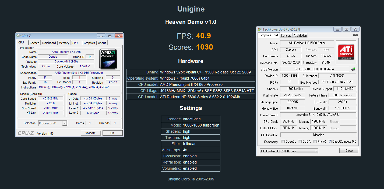Click the Operating system cell Windows 7 64bit
Image resolution: width=384 pixels, height=189 pixels.
click(x=207, y=78)
